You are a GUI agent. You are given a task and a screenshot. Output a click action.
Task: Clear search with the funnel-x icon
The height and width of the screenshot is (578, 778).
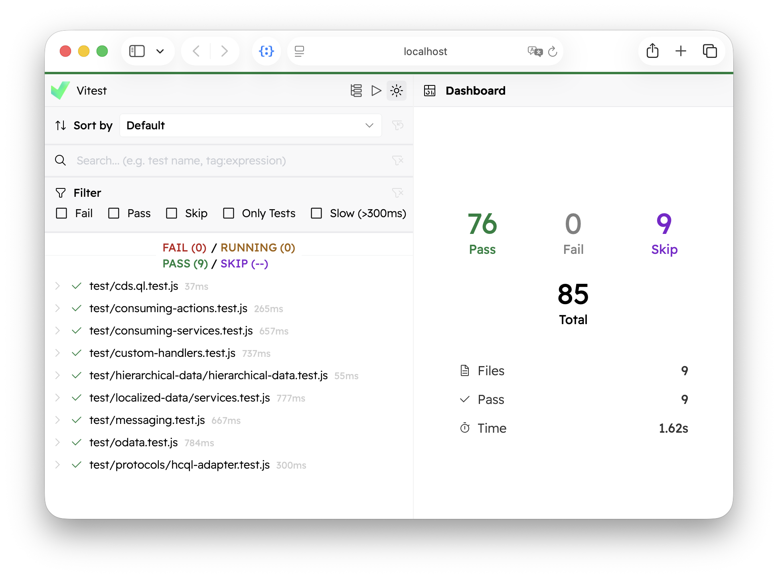(398, 160)
